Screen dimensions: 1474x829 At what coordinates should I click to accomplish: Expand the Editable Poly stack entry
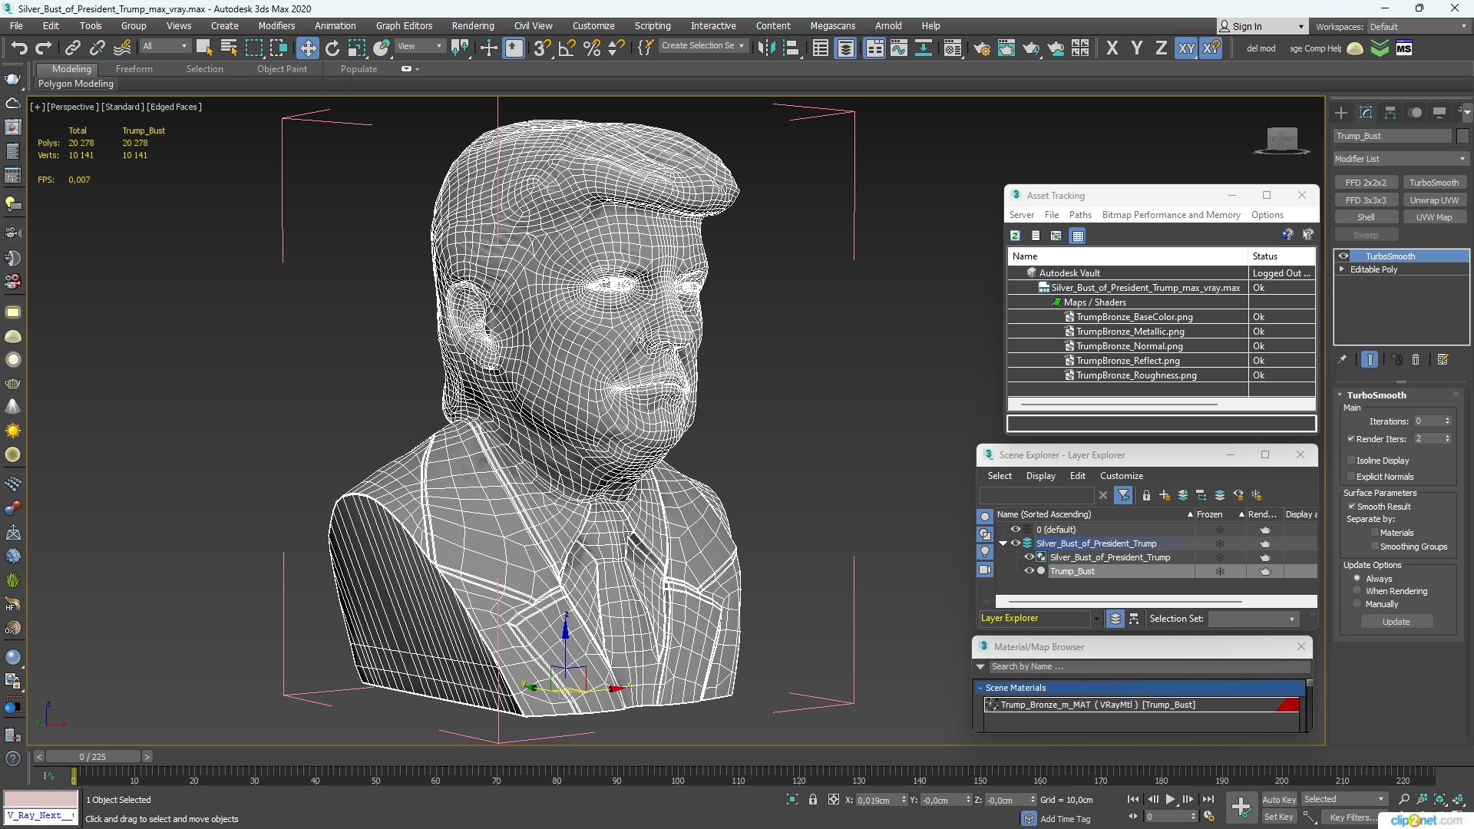[x=1342, y=269]
